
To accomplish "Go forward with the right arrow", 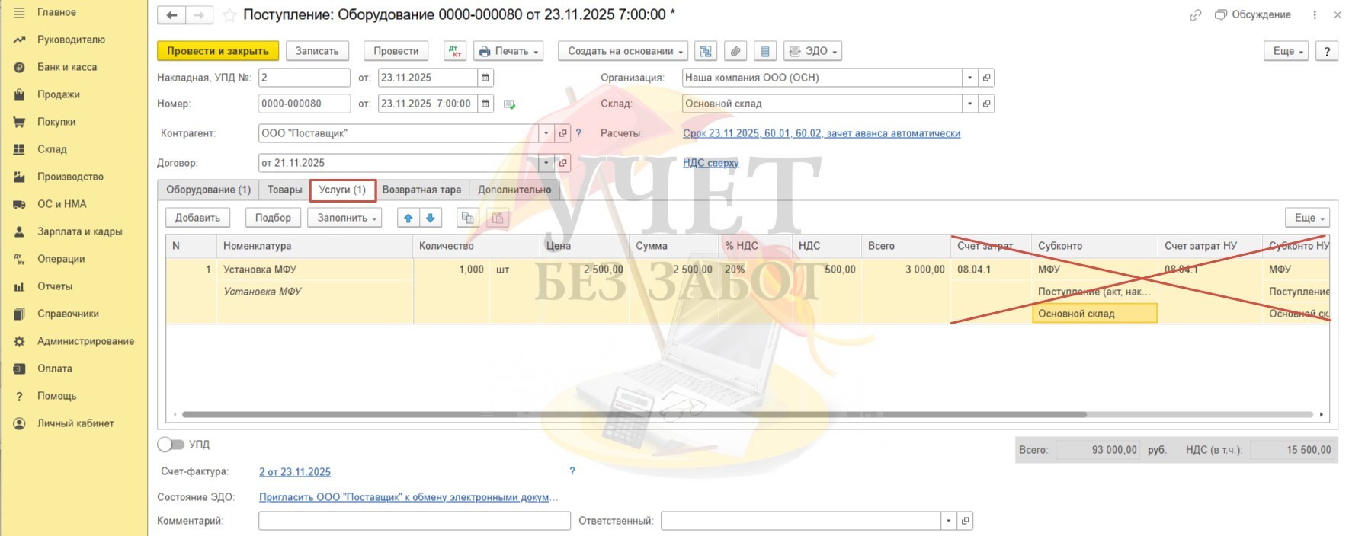I will pos(198,14).
